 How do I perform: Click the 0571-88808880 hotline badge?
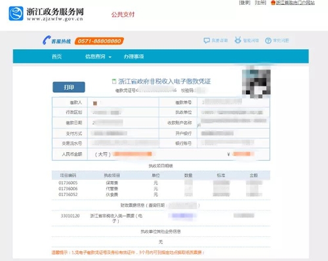99,41
